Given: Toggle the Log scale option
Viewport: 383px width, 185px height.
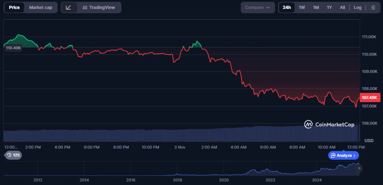Looking at the screenshot, I should pyautogui.click(x=357, y=8).
